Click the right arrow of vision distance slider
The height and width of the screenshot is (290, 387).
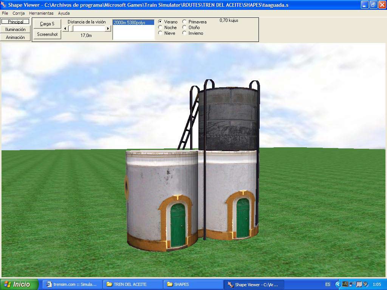[108, 28]
